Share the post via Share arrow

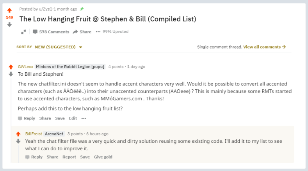tap(82, 32)
